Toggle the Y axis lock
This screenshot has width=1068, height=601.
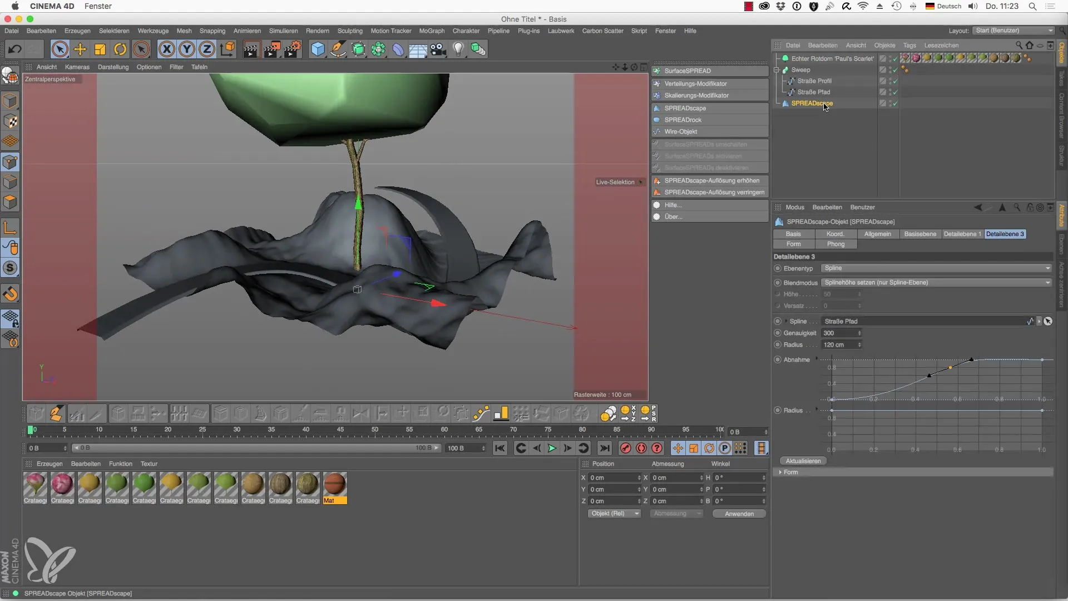pos(187,49)
